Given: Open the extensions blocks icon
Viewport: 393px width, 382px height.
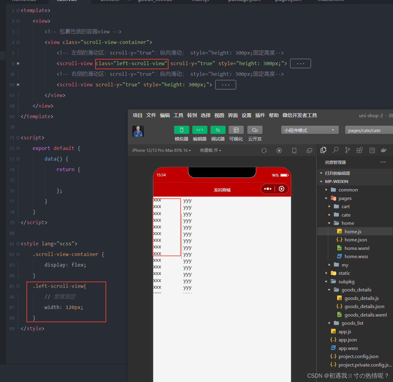Looking at the screenshot, I should coord(360,150).
